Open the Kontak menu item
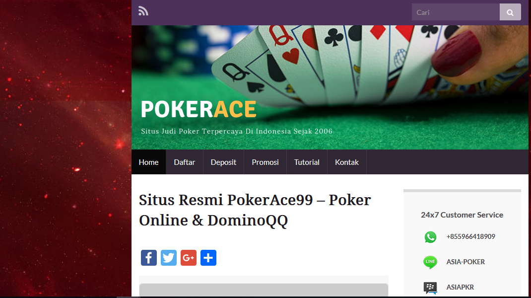531x298 pixels. click(x=347, y=162)
